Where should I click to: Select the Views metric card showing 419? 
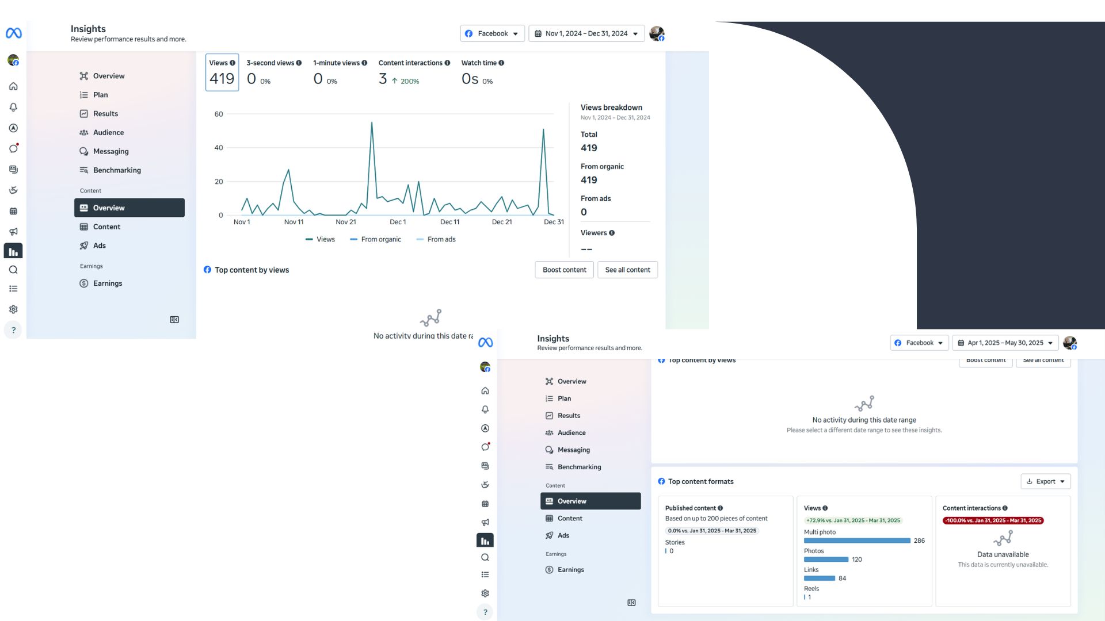click(x=222, y=72)
